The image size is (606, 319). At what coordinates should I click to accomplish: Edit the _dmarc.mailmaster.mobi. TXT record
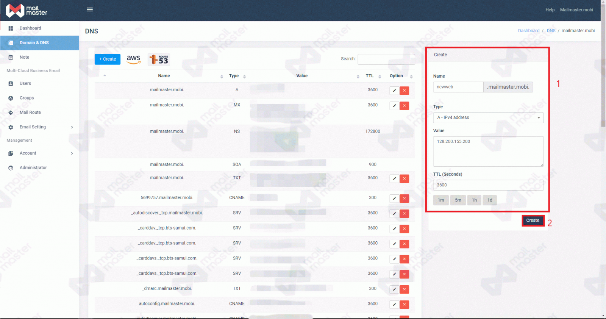(x=394, y=289)
